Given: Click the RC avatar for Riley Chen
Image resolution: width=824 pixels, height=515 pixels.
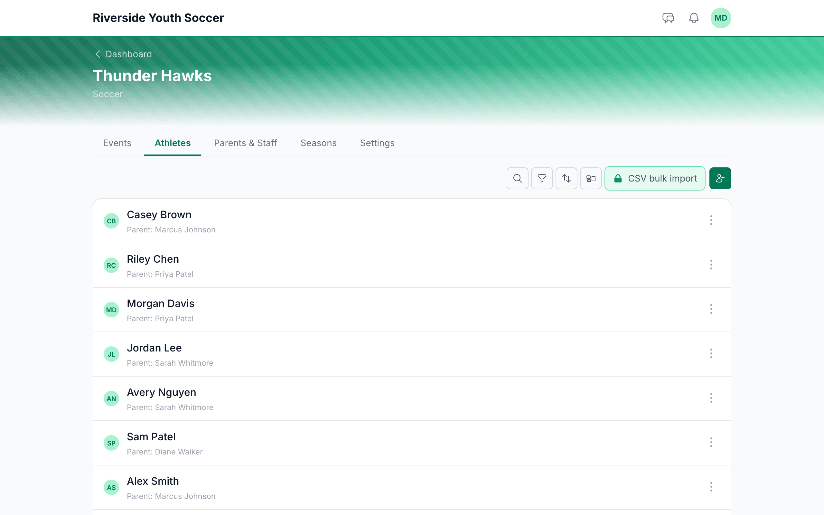Looking at the screenshot, I should tap(111, 265).
